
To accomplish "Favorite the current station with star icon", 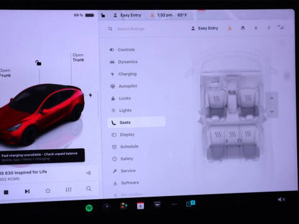I will coord(48,190).
